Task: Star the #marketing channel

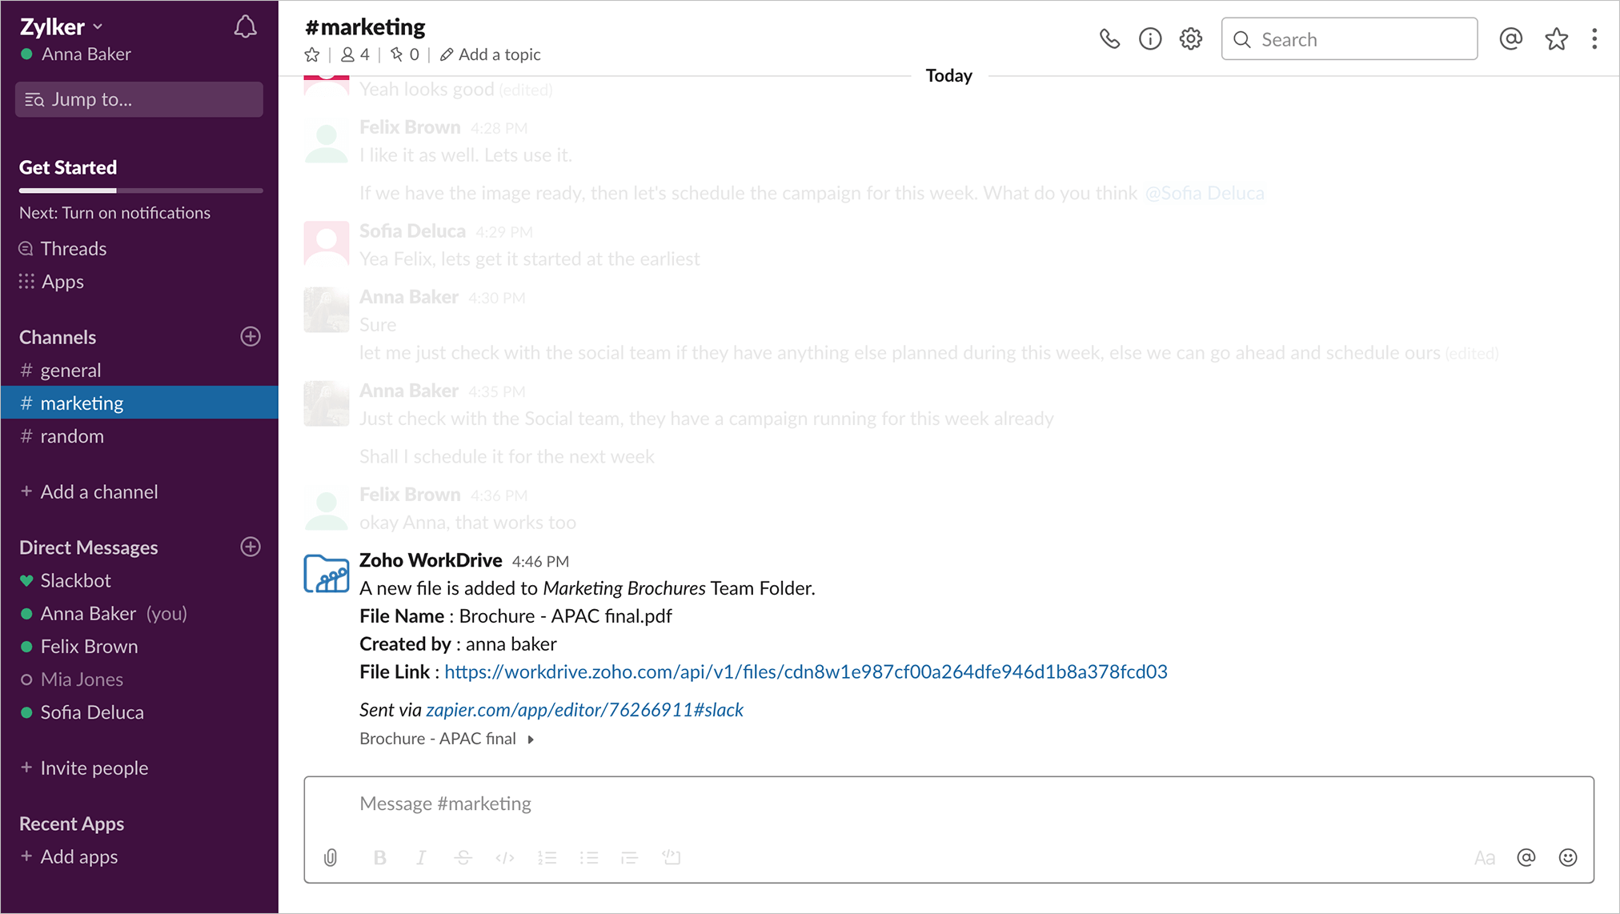Action: 312,54
